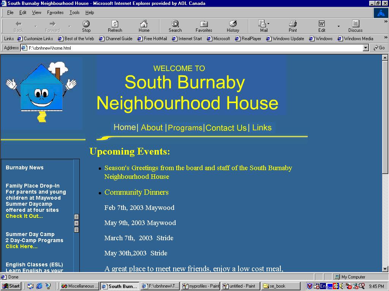Click the Print toolbar icon

point(293,26)
